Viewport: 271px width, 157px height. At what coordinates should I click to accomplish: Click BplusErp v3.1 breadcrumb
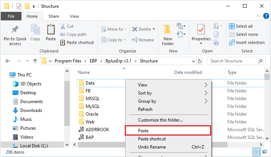[x=119, y=61]
